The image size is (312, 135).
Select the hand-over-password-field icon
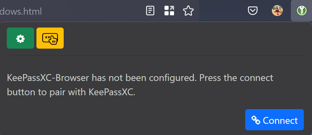[50, 38]
